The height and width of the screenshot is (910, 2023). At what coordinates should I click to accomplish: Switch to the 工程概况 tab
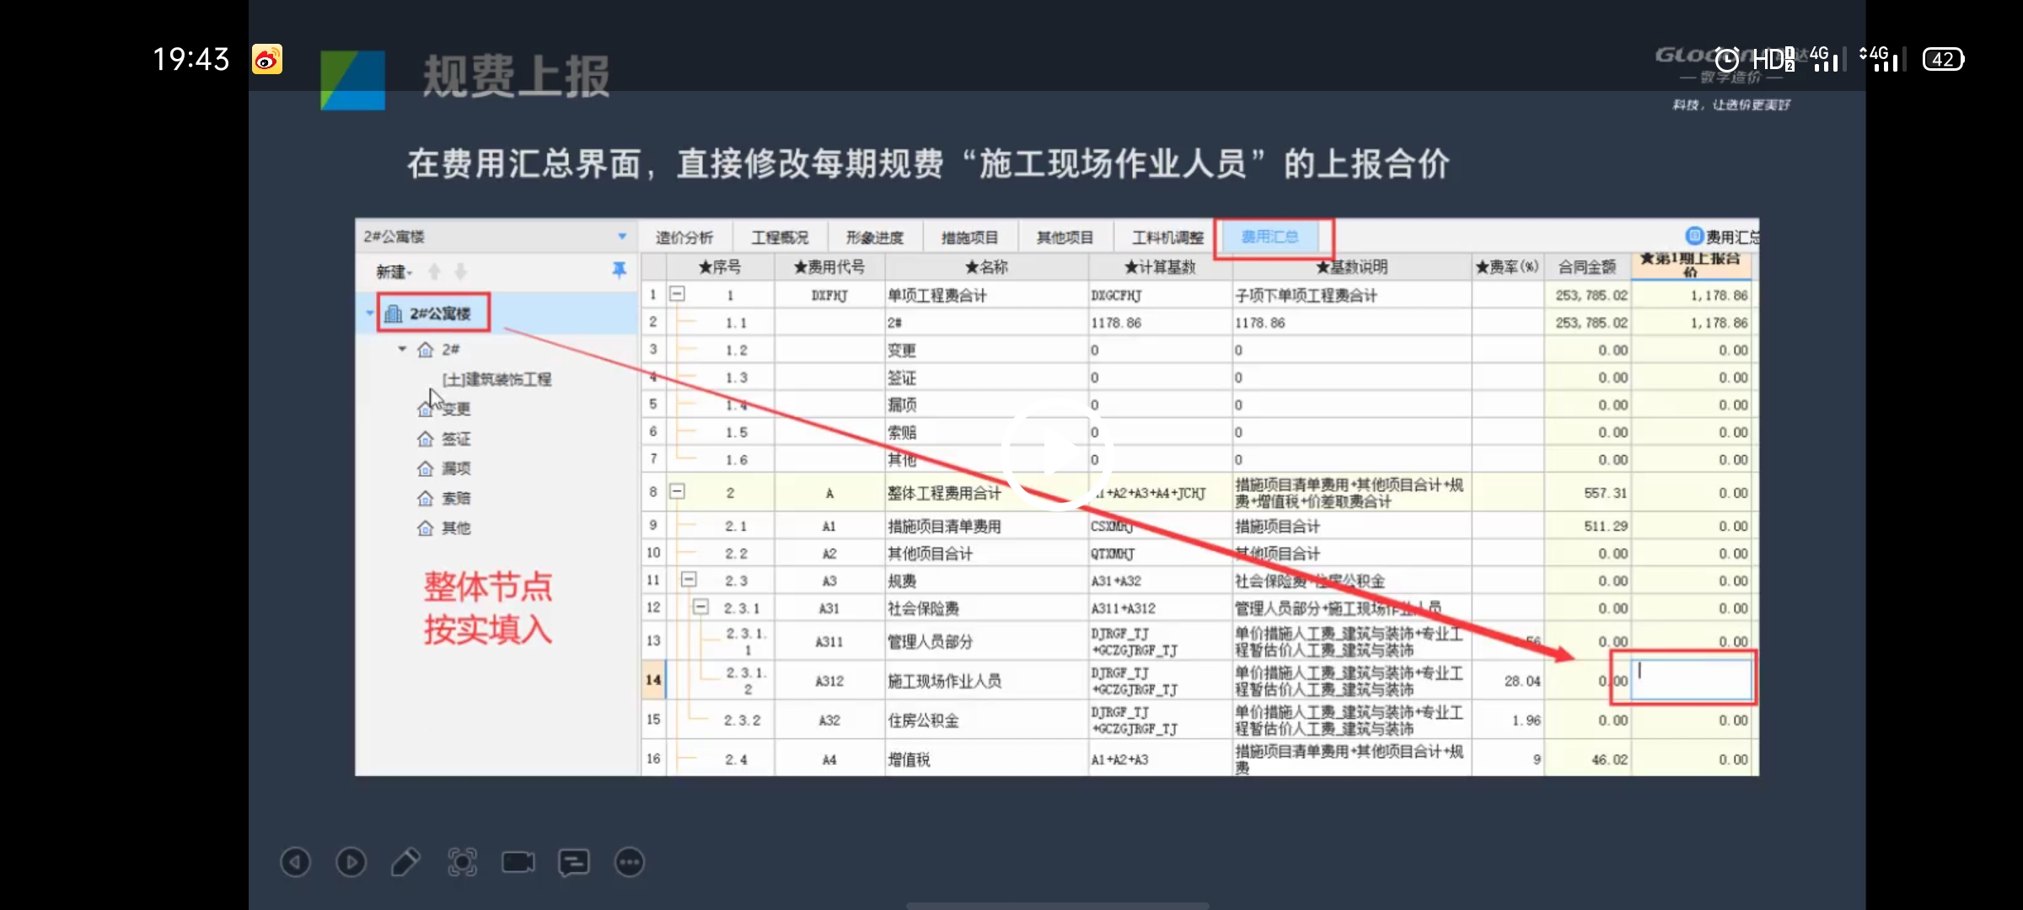tap(780, 237)
